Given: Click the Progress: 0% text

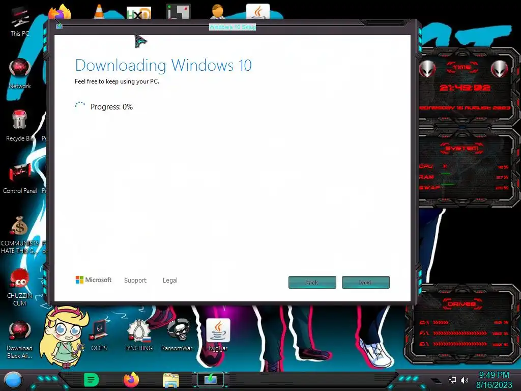Looking at the screenshot, I should tap(111, 107).
